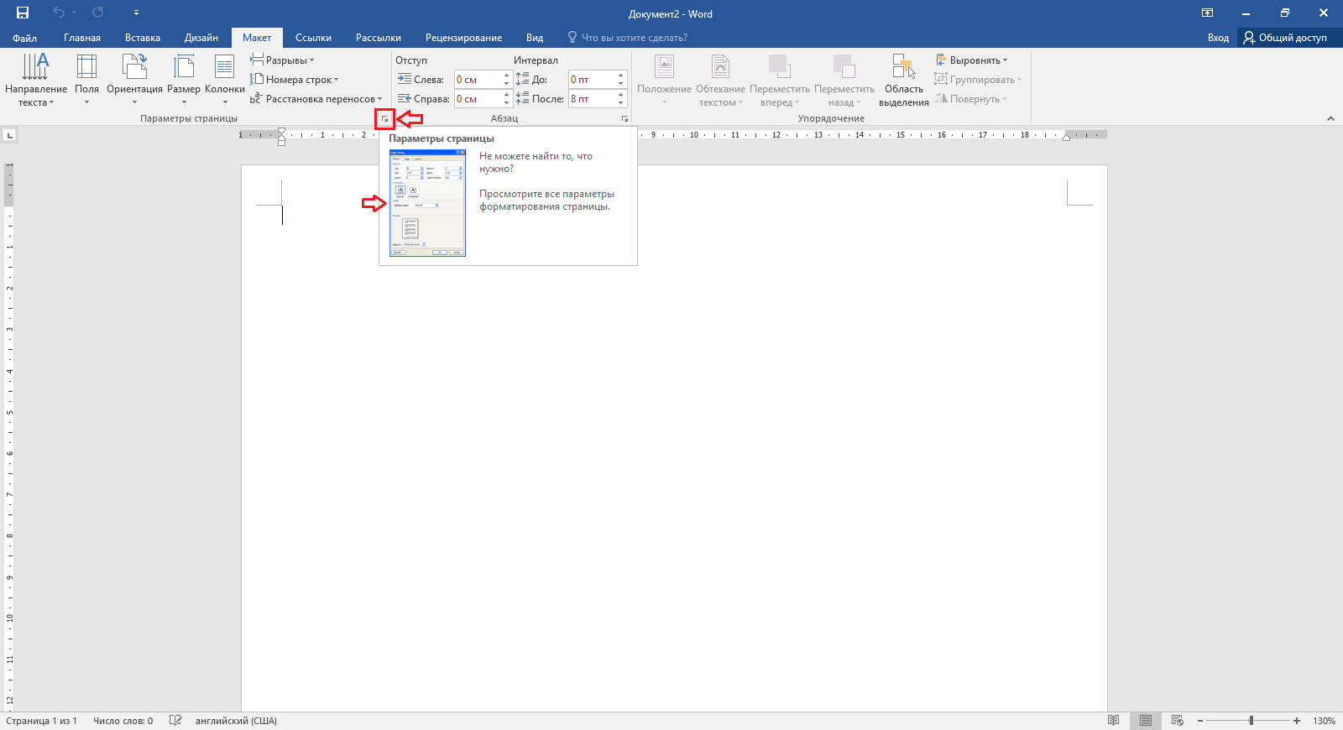Decrease the Справа indent with the down arrow
Screen dimensions: 1343x730
tap(506, 103)
